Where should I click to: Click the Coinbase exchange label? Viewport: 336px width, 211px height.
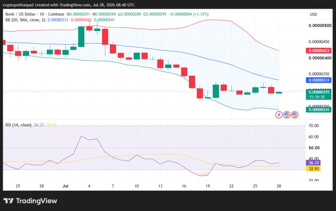(x=56, y=14)
